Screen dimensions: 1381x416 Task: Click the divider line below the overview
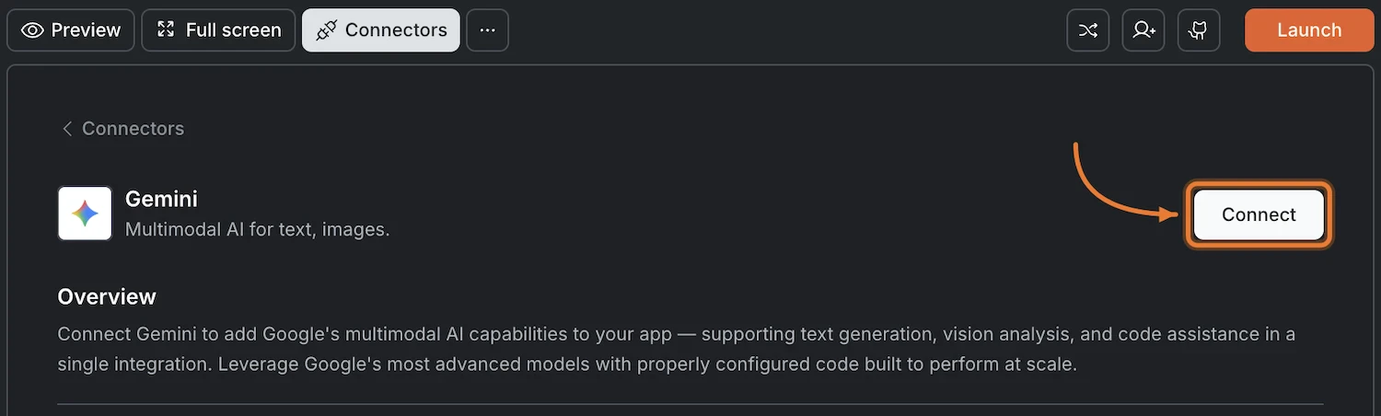tap(690, 404)
